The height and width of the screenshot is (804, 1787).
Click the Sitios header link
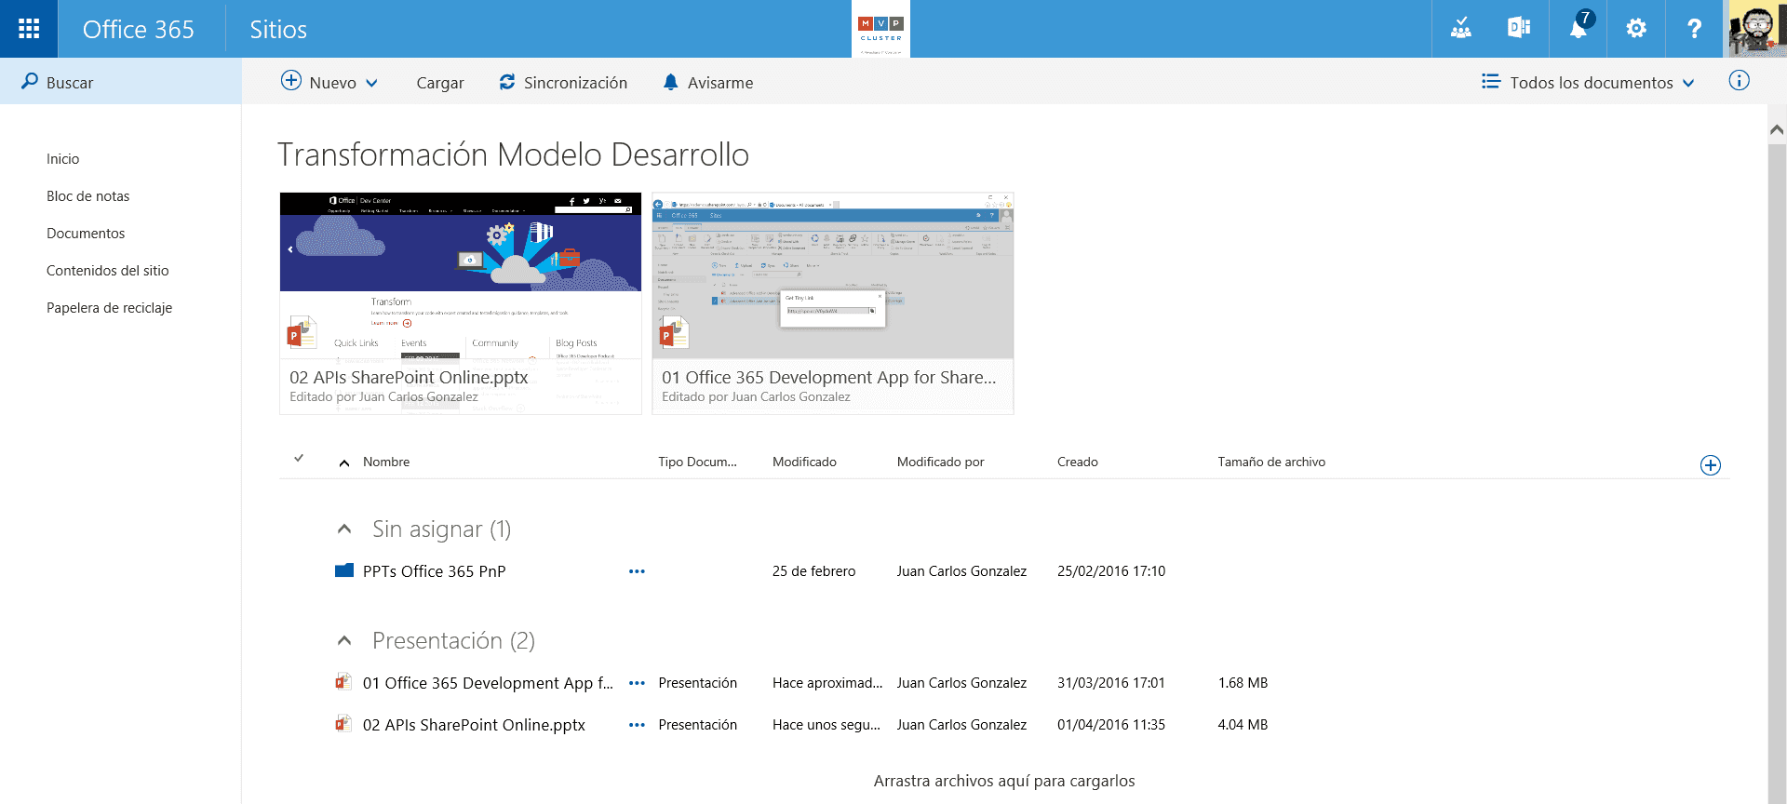[278, 29]
